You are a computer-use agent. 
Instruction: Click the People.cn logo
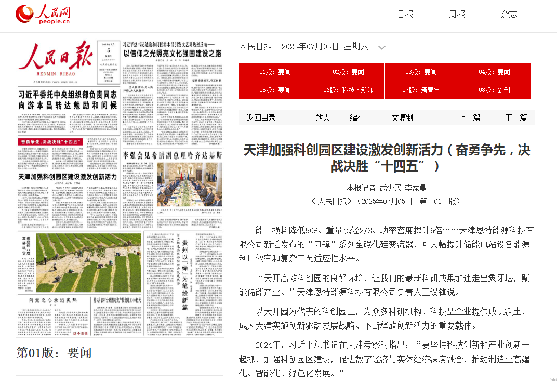(43, 14)
